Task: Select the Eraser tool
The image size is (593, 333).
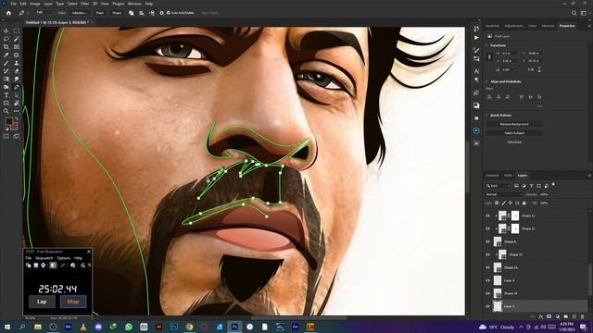Action: pyautogui.click(x=17, y=71)
